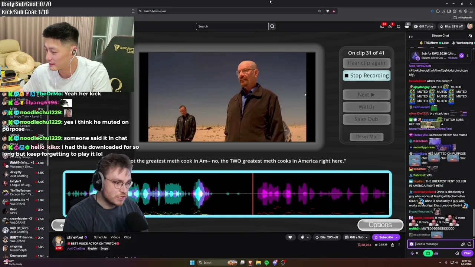
Task: Open the stream more-options three dots
Action: [399, 245]
